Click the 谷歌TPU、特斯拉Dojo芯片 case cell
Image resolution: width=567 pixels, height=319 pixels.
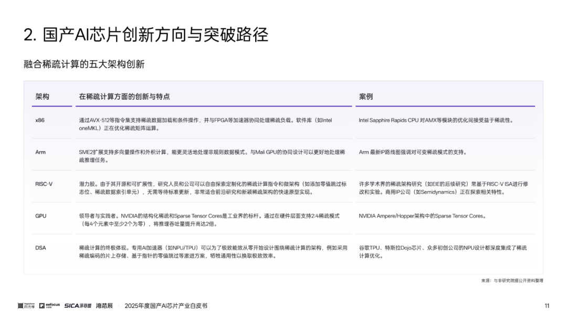click(443, 252)
